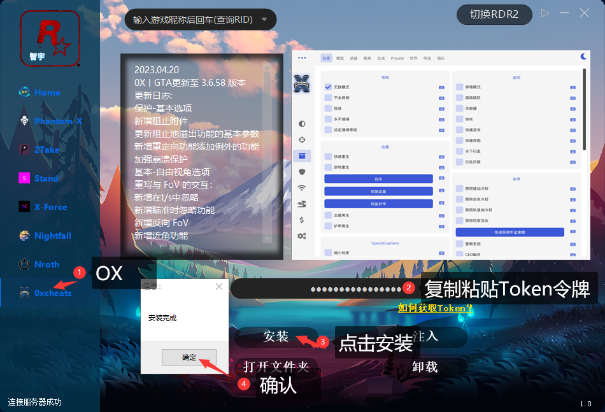Viewport: 605px width, 412px height.
Task: Select the 2Take menu in the sidebar
Action: (x=39, y=150)
